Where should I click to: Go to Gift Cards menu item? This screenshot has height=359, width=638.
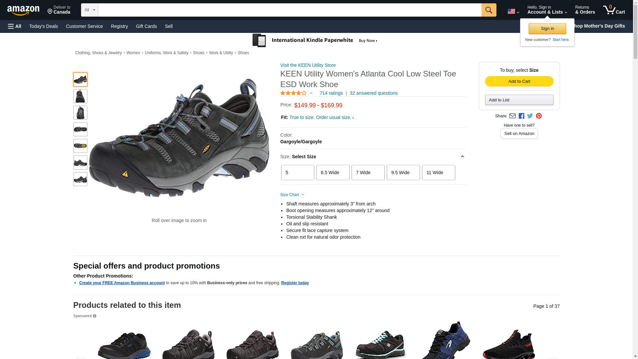[x=146, y=26]
